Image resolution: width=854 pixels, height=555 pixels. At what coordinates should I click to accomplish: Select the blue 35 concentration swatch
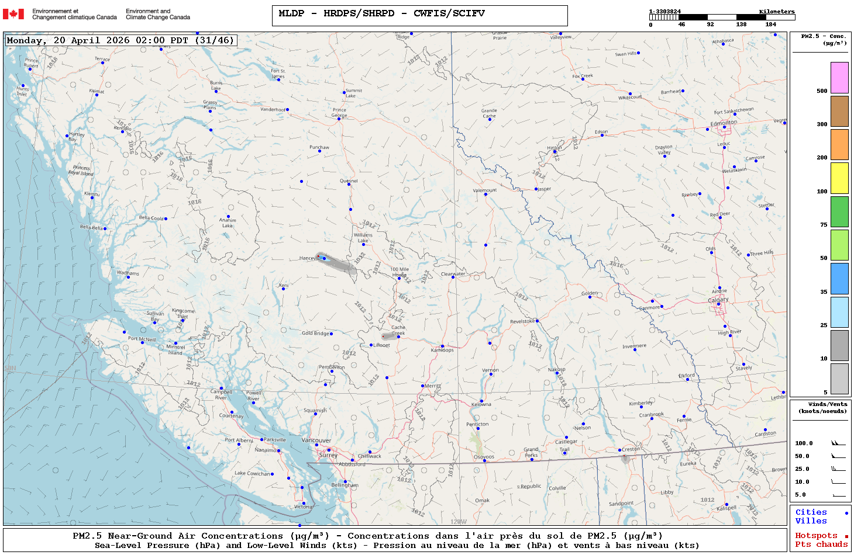pos(839,279)
